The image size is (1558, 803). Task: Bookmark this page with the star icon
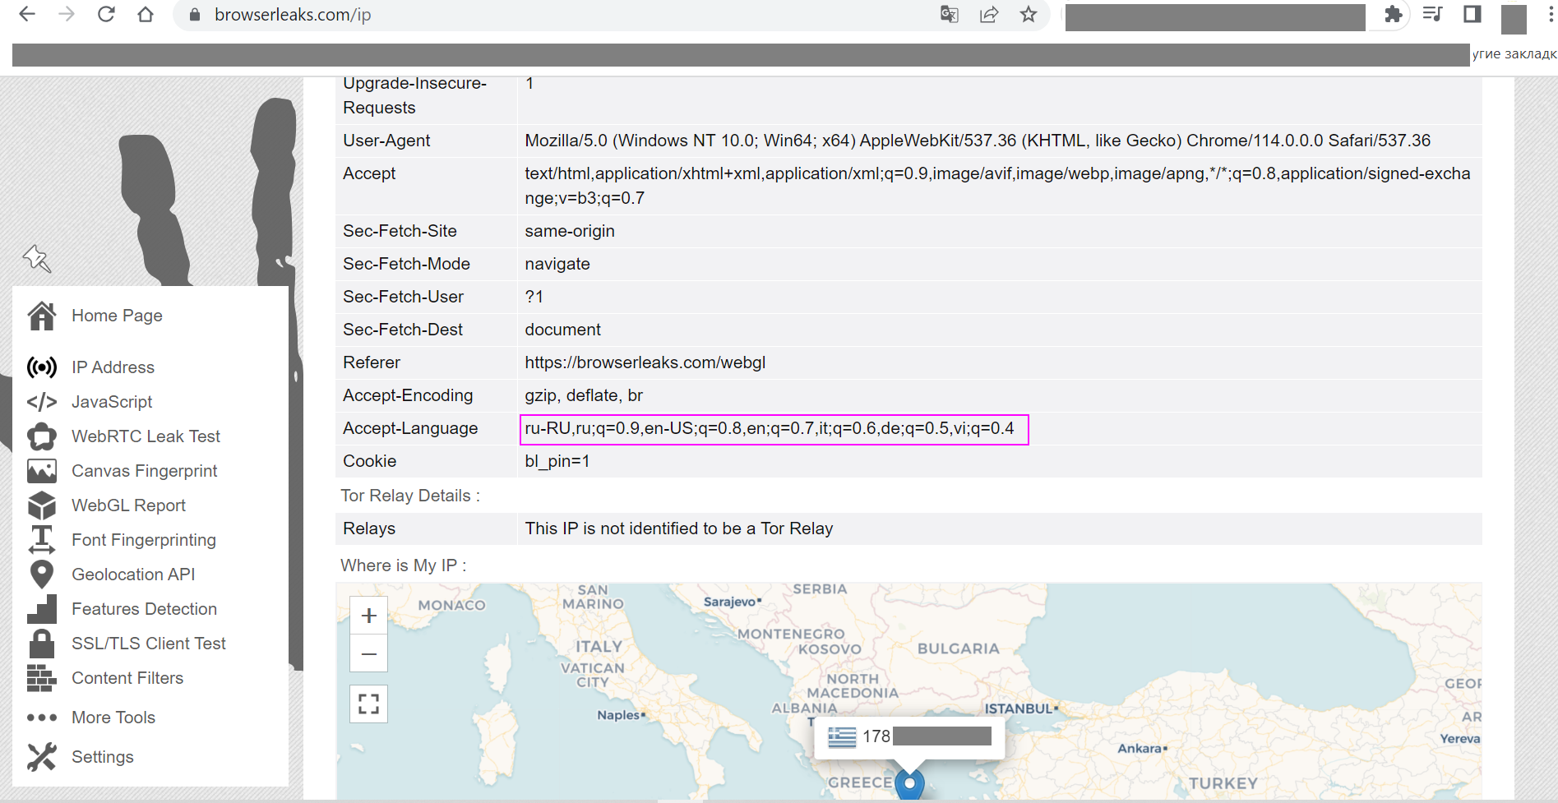tap(1028, 15)
